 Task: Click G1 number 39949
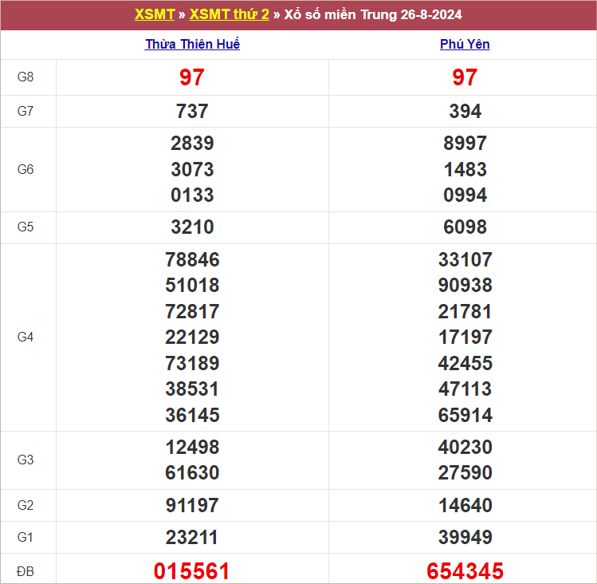tap(465, 538)
